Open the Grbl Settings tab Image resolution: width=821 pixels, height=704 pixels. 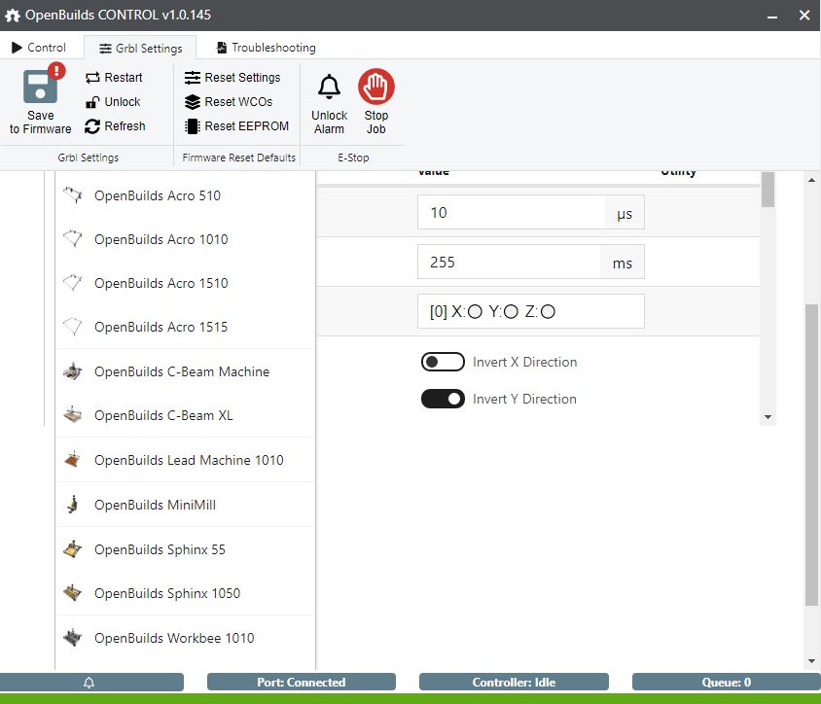[140, 49]
